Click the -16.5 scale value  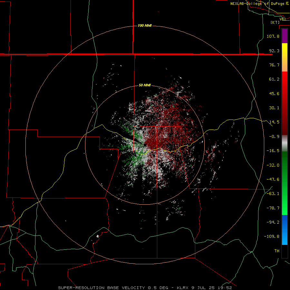click(x=273, y=151)
